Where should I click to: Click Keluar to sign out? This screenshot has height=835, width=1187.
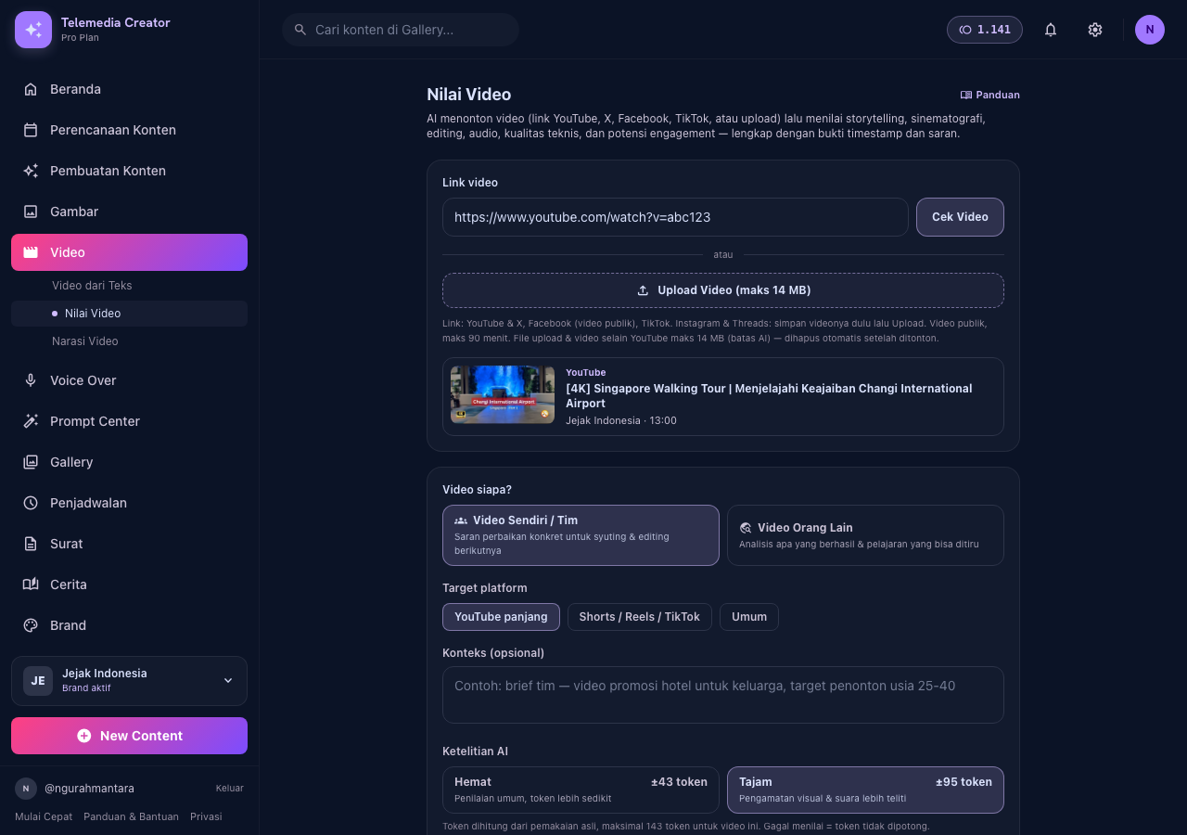coord(230,789)
